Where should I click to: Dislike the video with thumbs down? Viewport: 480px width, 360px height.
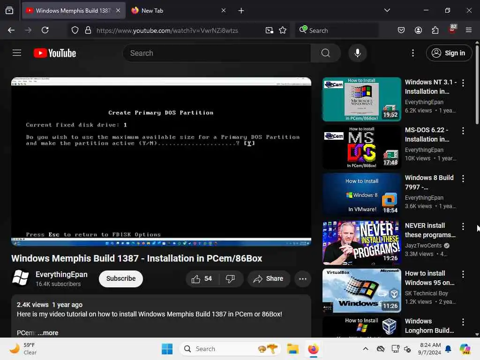coord(230,278)
